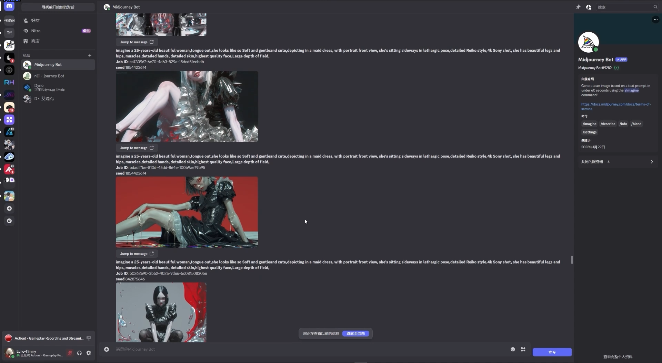This screenshot has height=363, width=662.
Task: Click the jump to present (跳转至当前) button
Action: pyautogui.click(x=355, y=333)
